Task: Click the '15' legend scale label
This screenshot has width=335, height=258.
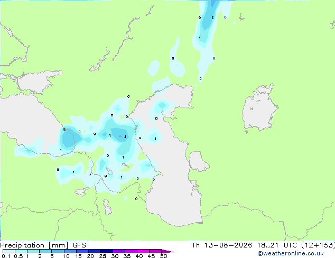Action: tap(78, 256)
